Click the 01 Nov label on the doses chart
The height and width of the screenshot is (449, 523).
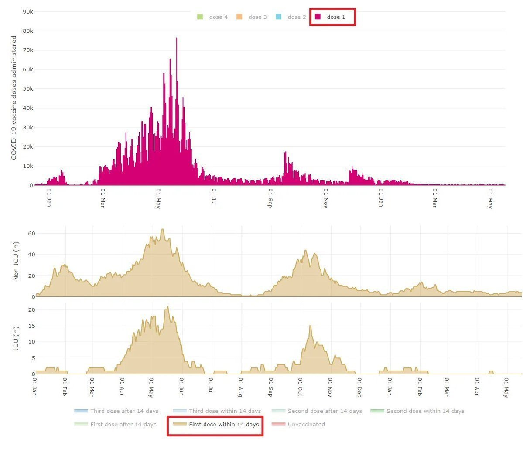tap(326, 198)
